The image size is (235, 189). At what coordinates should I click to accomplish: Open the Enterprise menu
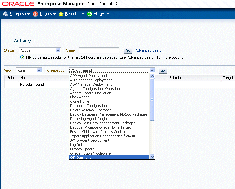pyautogui.click(x=19, y=14)
